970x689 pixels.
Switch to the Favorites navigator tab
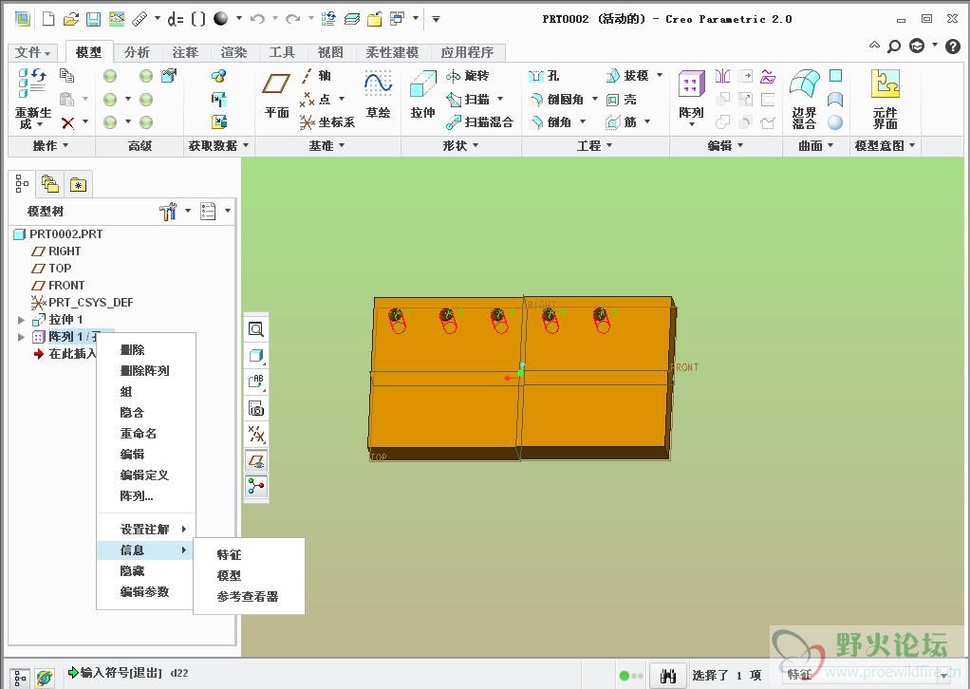(x=78, y=184)
